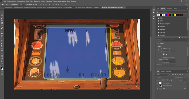Open the Контуры tab
This screenshot has width=189, height=99.
(168, 71)
